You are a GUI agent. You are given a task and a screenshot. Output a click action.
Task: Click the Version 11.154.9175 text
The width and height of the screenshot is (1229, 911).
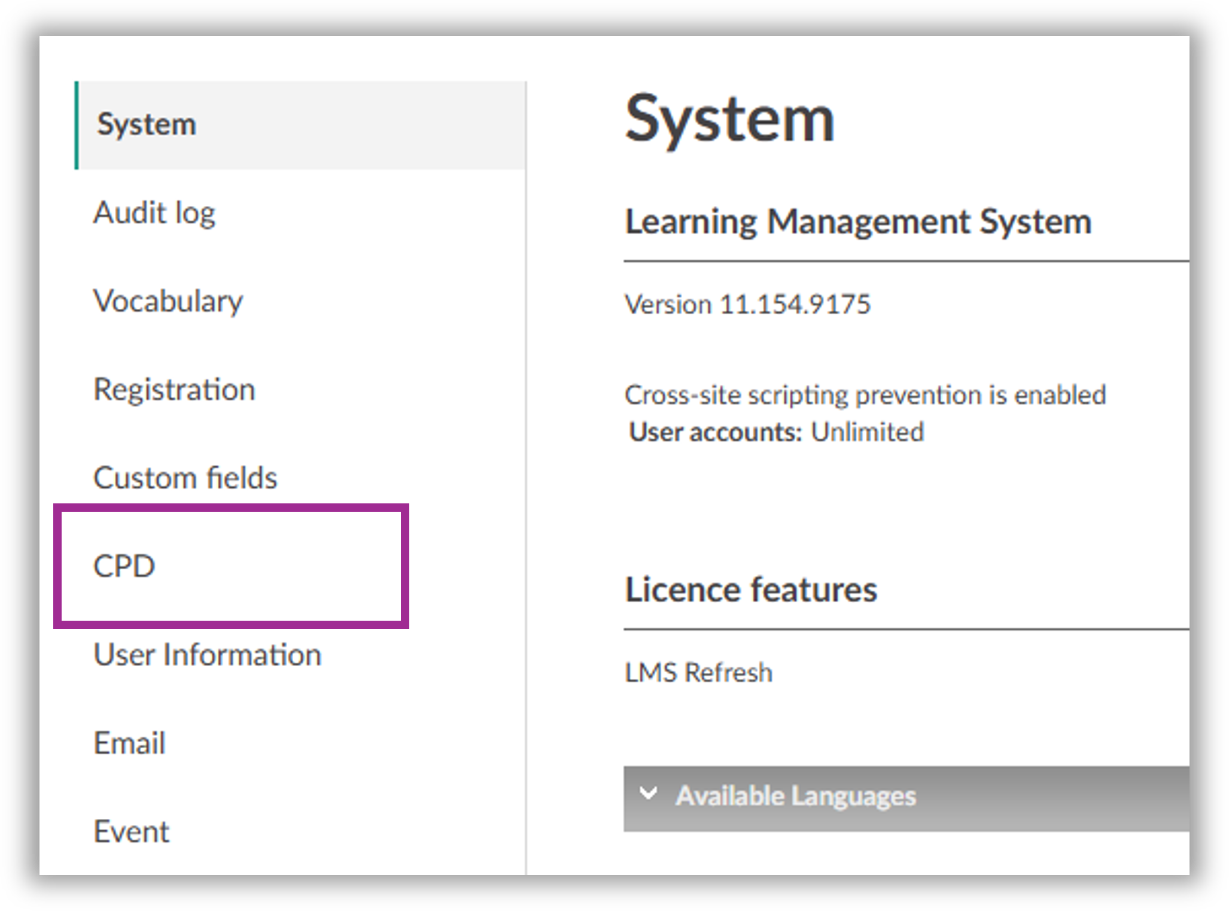(747, 305)
